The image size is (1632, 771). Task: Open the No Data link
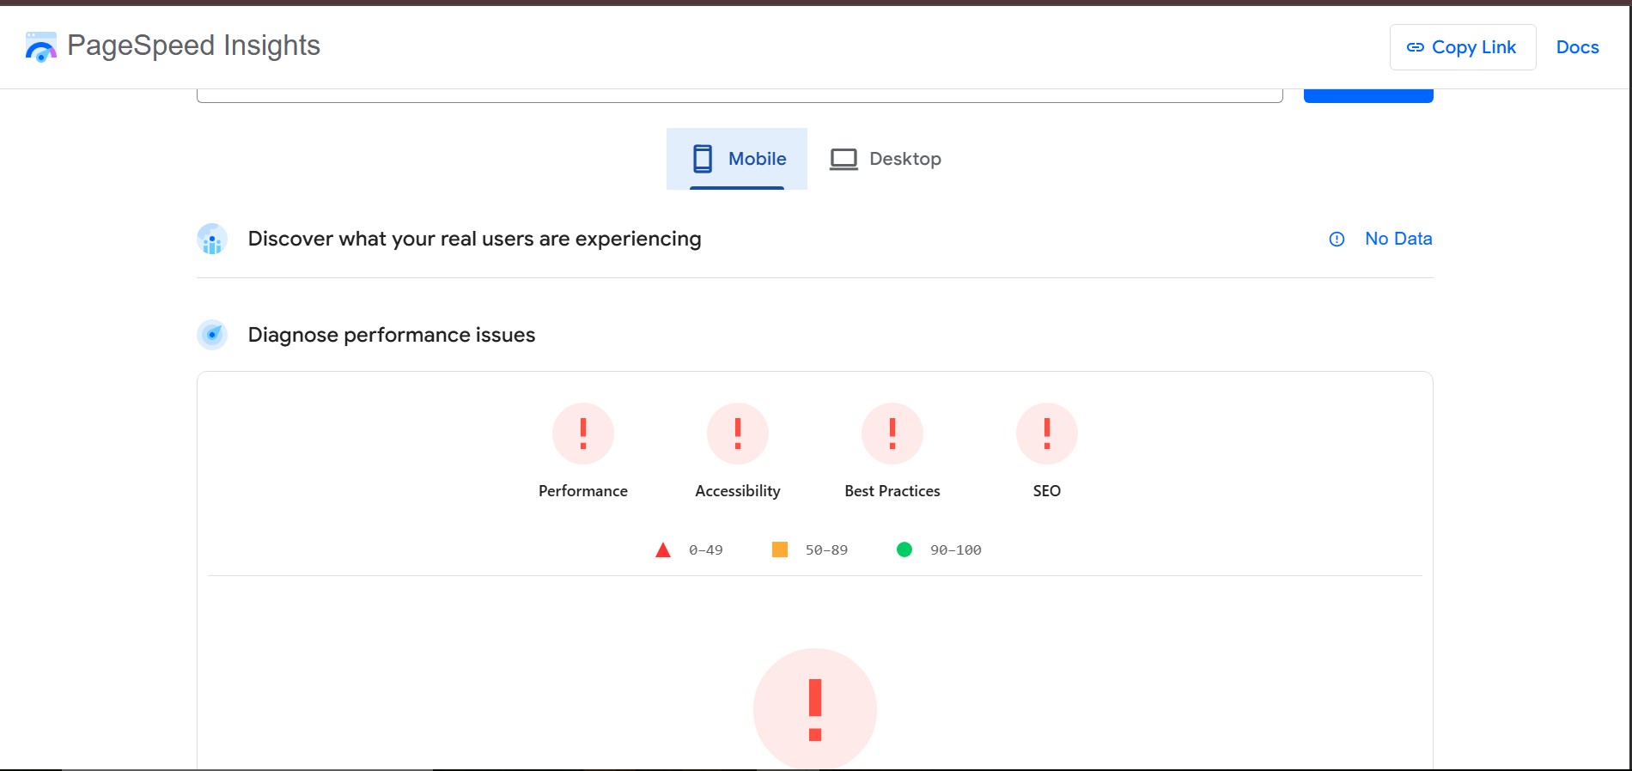(1398, 239)
